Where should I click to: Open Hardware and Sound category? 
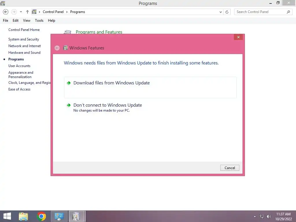coord(24,53)
